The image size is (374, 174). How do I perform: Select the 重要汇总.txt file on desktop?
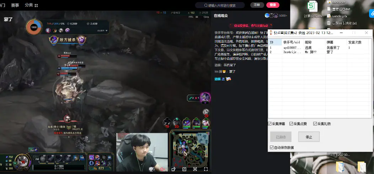click(x=338, y=9)
